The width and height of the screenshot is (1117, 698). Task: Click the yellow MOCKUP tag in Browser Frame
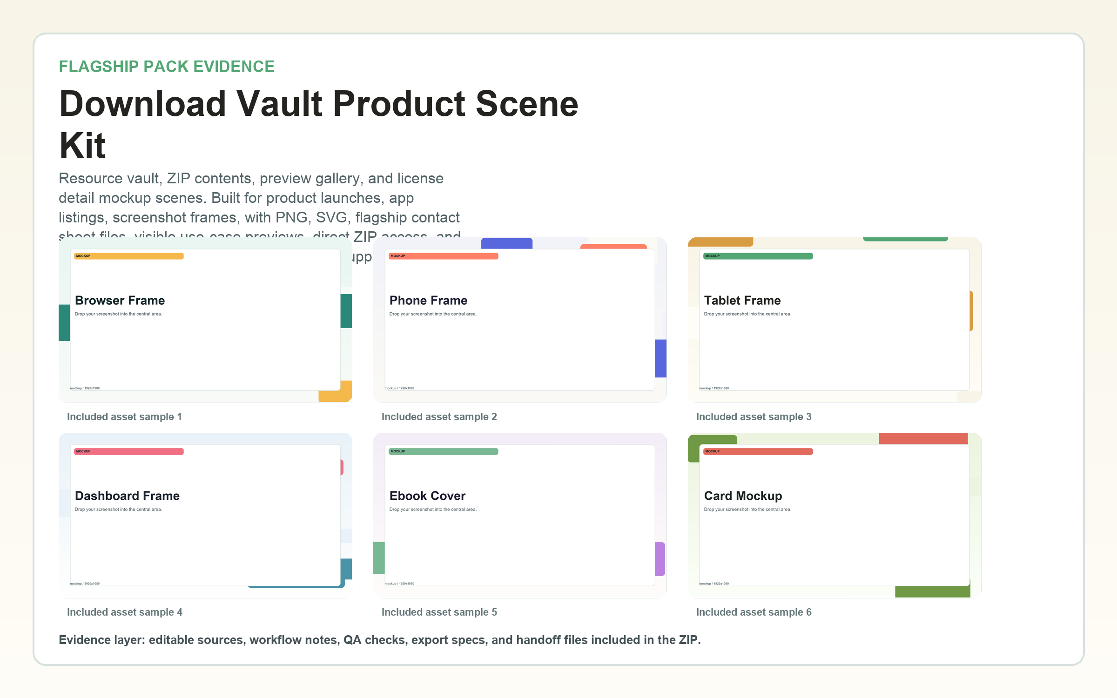point(129,256)
